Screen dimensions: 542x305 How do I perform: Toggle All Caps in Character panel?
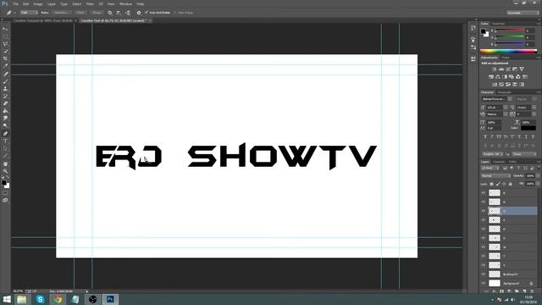pos(499,137)
